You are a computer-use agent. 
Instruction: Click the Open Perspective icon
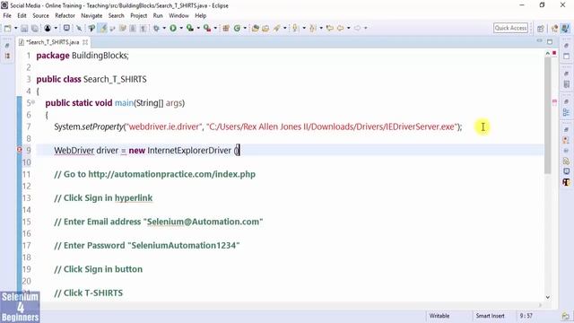[x=541, y=28]
